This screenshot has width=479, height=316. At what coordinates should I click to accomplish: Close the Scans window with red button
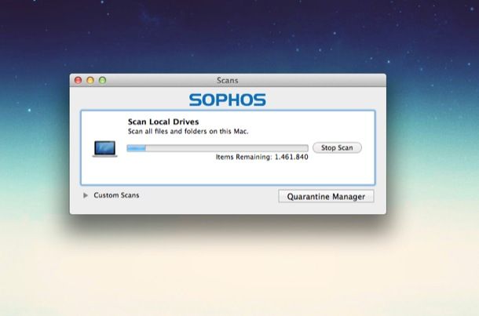pyautogui.click(x=78, y=80)
